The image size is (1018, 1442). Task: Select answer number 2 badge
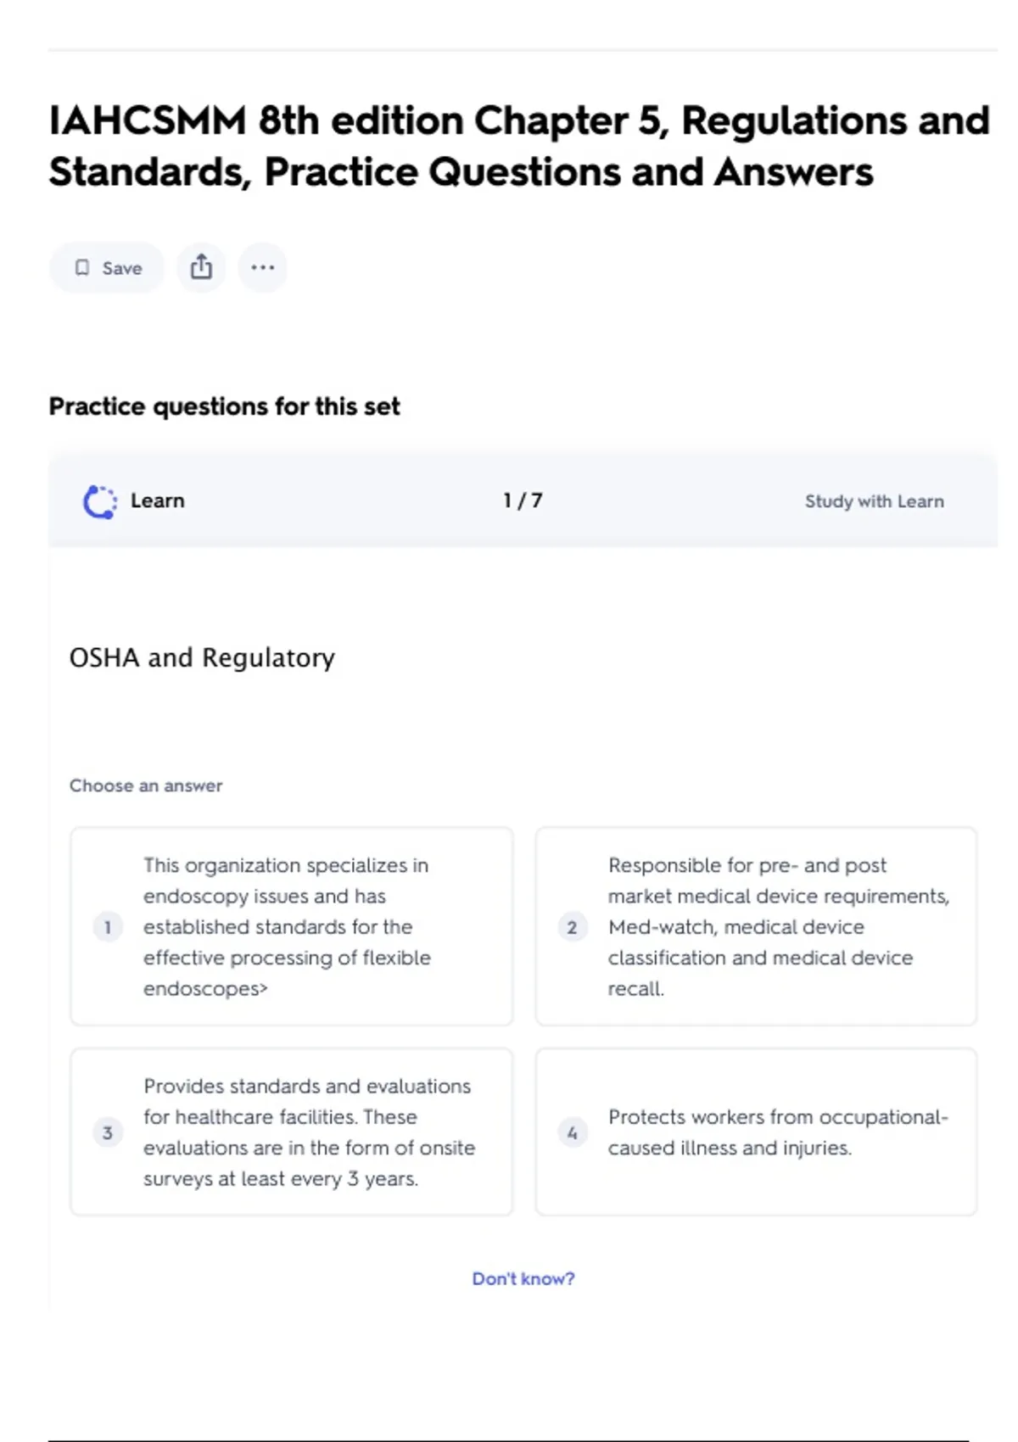[573, 927]
